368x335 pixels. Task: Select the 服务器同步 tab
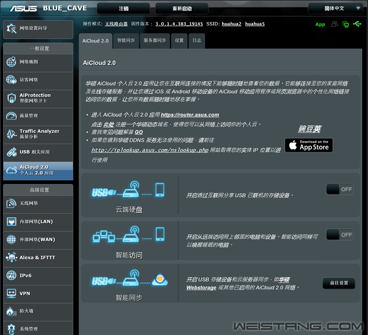(155, 41)
